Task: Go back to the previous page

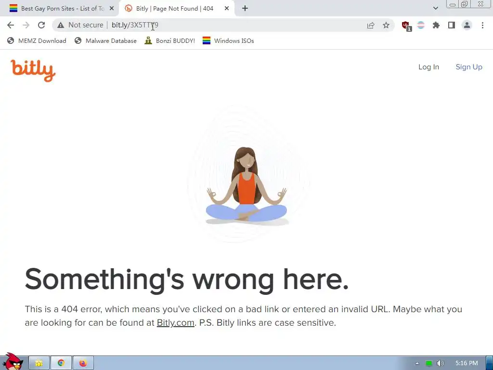Action: click(11, 25)
